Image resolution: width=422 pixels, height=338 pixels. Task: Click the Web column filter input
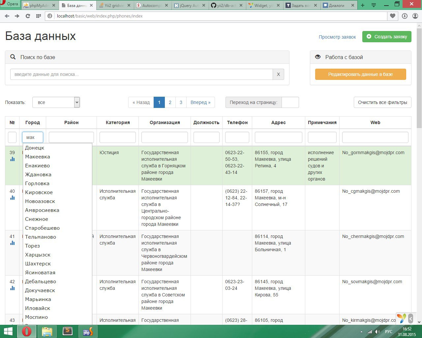[x=375, y=137]
